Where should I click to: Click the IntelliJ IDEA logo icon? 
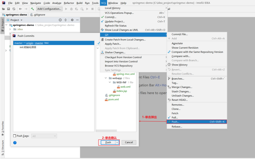(x=4, y=3)
